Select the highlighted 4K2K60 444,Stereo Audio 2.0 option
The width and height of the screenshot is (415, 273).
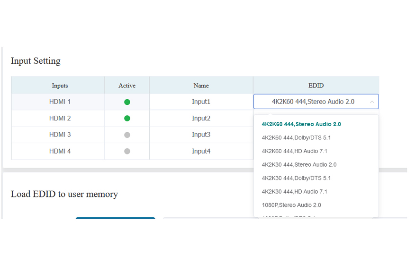[x=301, y=124]
